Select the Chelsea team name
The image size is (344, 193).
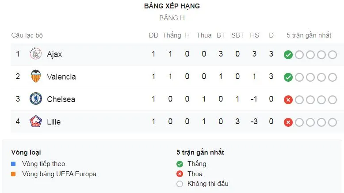pyautogui.click(x=61, y=99)
